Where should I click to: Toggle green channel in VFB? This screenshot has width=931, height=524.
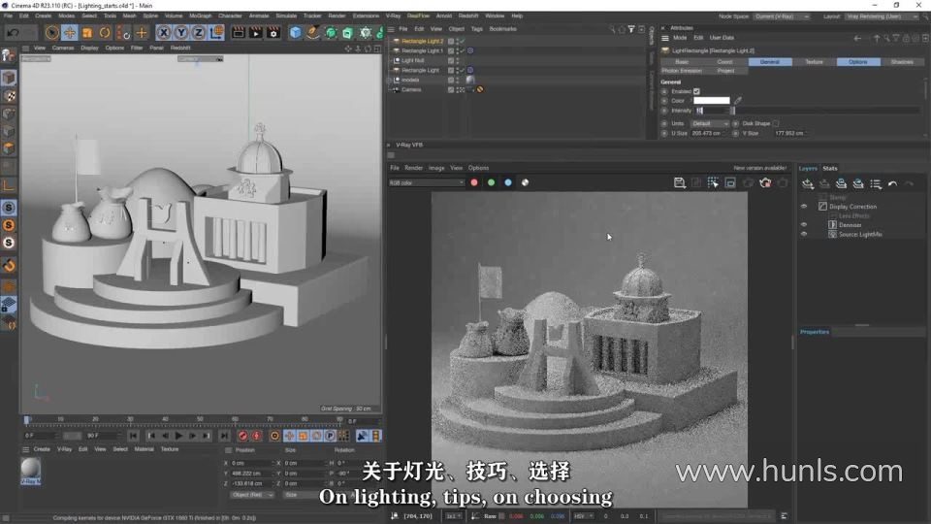pos(491,183)
